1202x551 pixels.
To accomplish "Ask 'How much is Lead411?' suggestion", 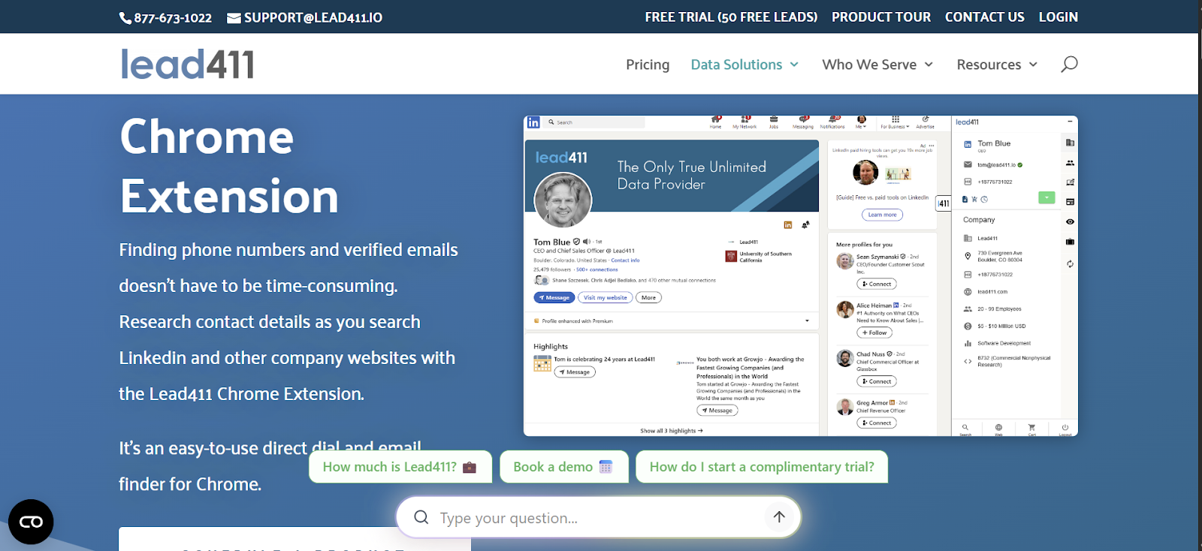I will 400,467.
